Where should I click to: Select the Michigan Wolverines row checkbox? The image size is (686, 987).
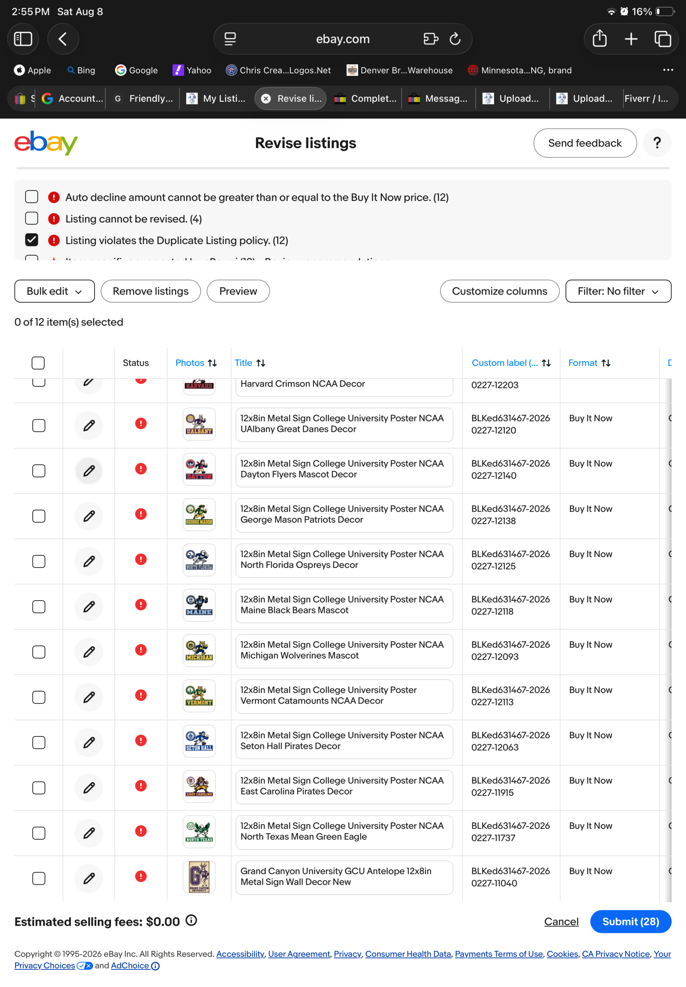coord(39,652)
